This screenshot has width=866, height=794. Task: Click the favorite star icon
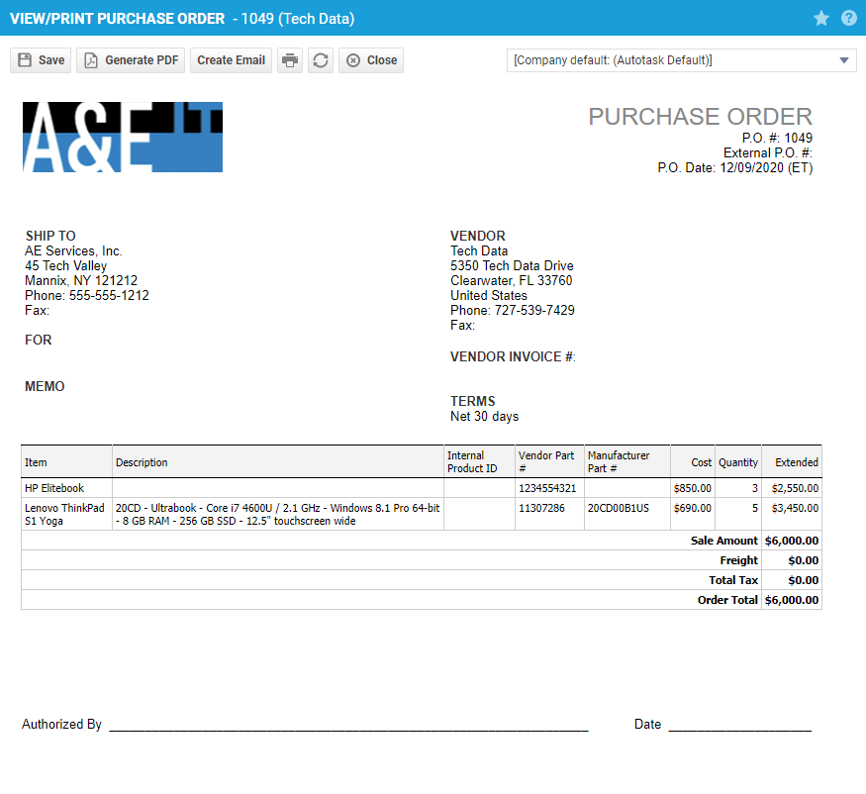821,18
